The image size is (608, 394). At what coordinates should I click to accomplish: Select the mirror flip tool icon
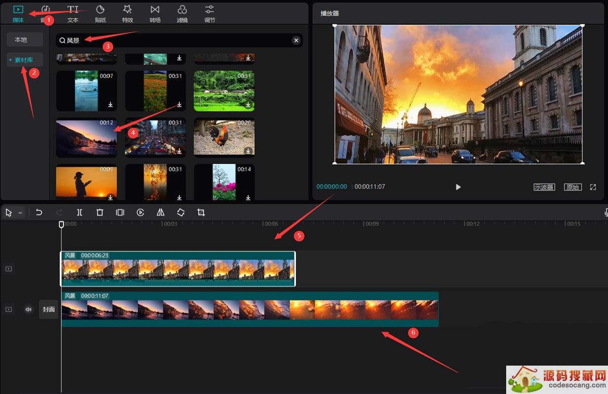[x=161, y=212]
